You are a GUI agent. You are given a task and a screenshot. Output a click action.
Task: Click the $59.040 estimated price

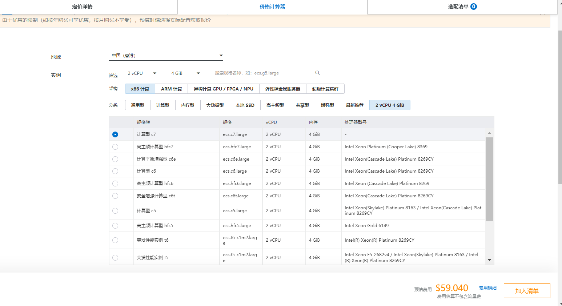[452, 288]
